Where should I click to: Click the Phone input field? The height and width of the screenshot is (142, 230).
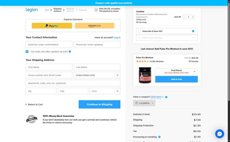pos(97,45)
